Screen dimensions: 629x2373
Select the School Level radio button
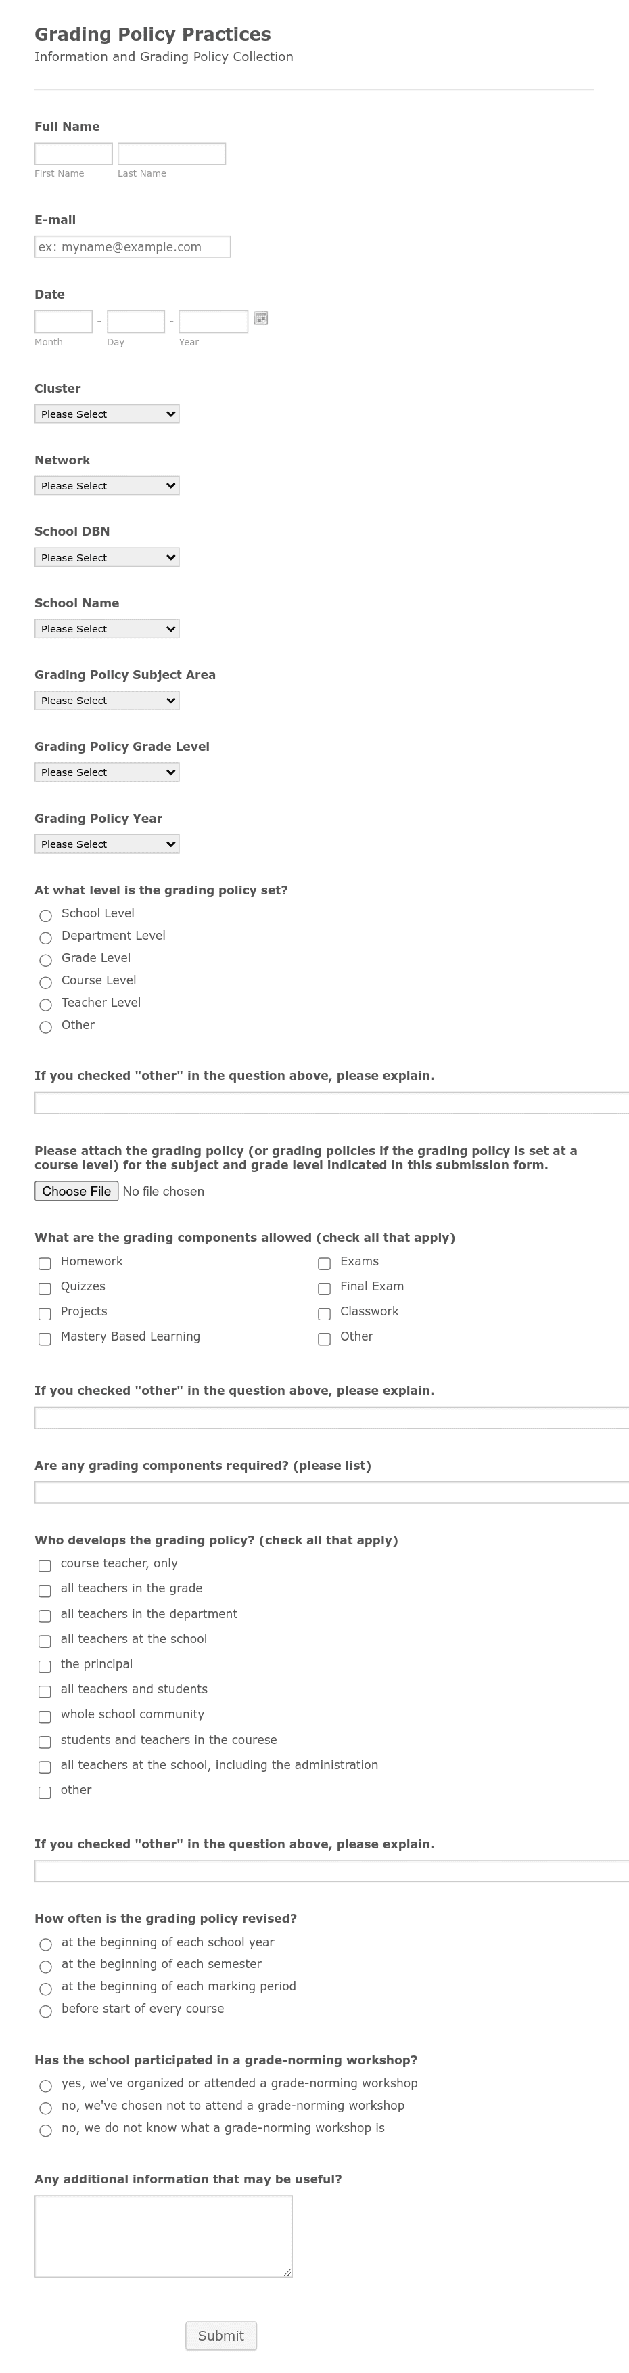click(45, 915)
